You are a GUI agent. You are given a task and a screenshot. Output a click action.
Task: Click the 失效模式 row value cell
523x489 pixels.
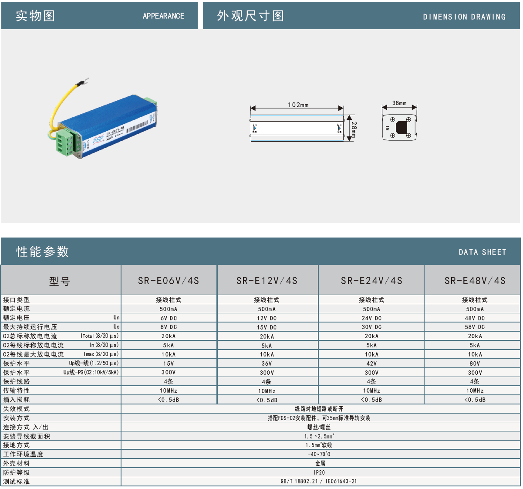point(321,408)
